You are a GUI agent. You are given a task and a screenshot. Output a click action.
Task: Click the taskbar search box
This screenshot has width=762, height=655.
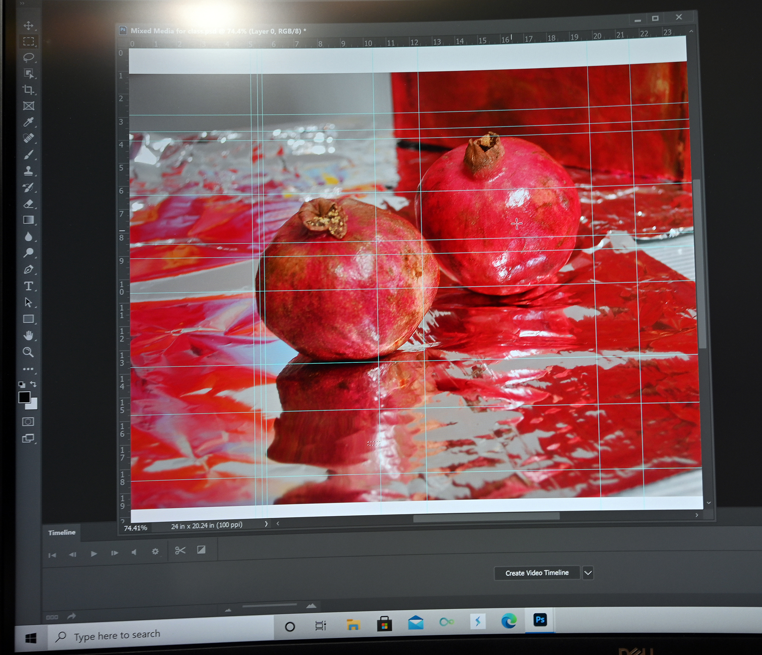(160, 634)
